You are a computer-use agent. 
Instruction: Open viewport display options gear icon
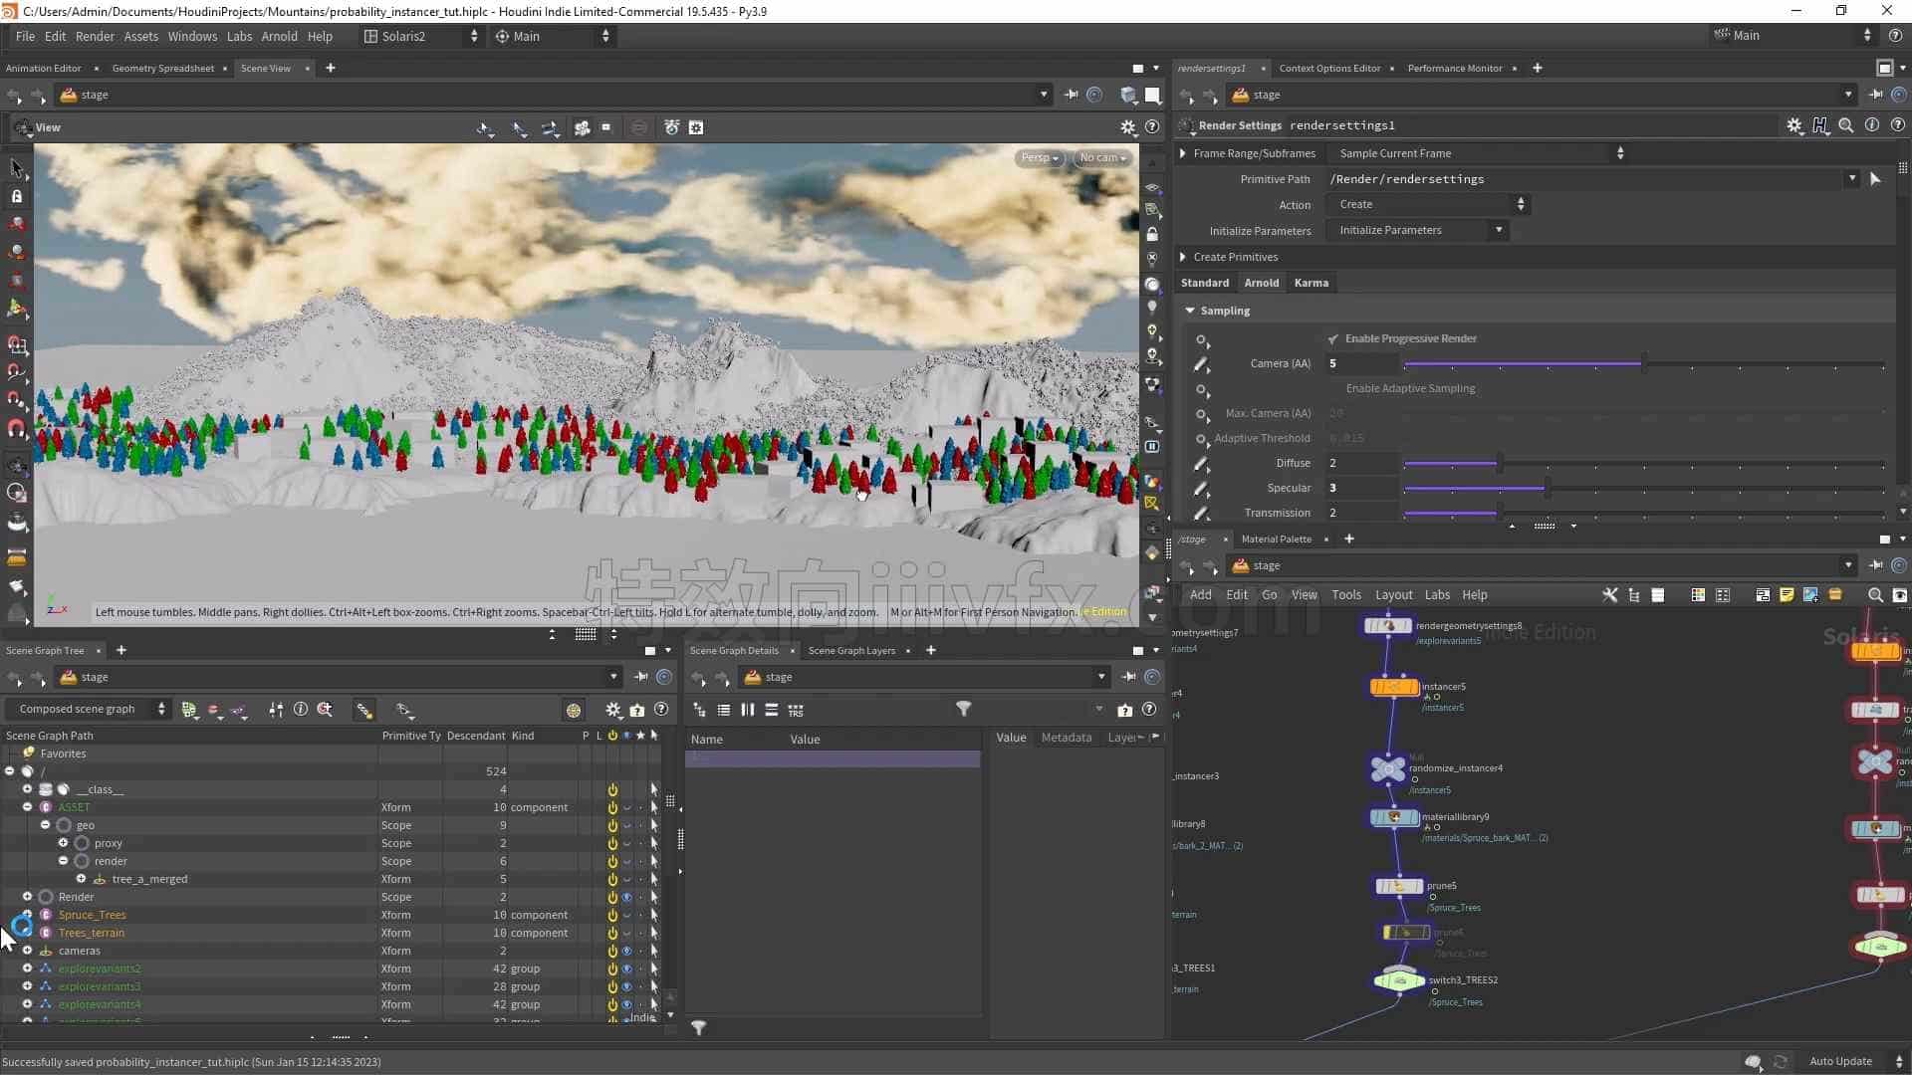(x=1127, y=127)
